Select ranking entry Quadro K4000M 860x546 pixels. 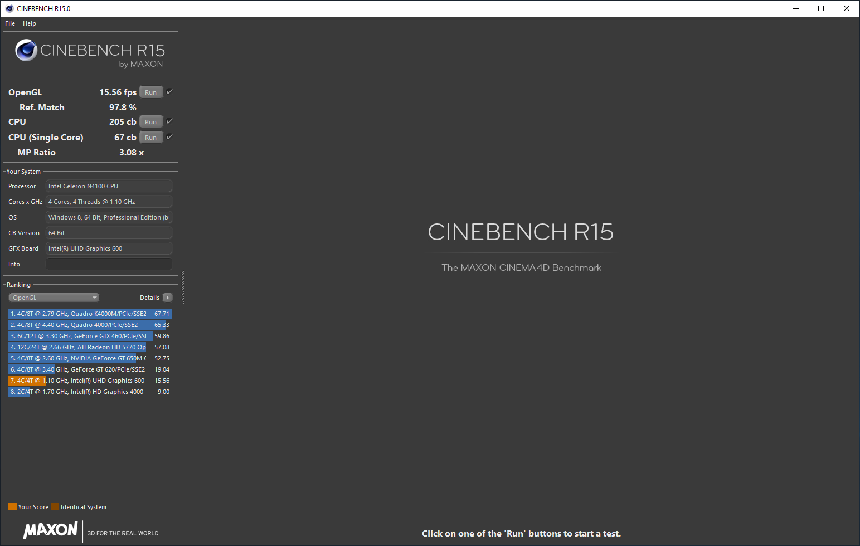click(x=90, y=314)
